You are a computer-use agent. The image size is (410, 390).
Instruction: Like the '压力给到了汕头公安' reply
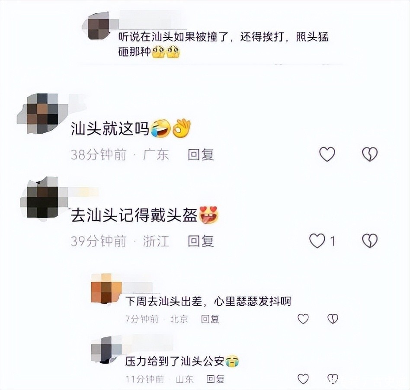303,379
